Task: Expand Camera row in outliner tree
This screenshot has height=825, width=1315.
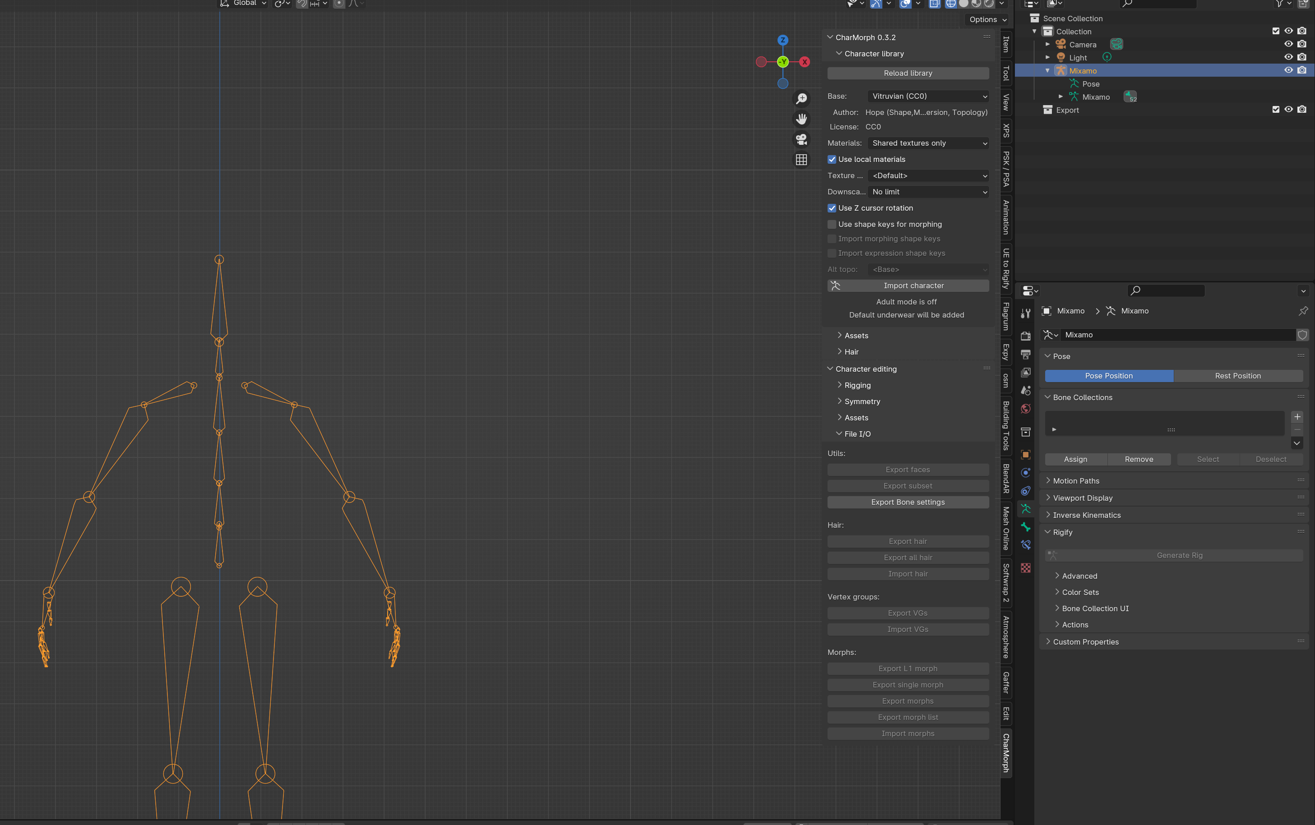Action: point(1047,44)
